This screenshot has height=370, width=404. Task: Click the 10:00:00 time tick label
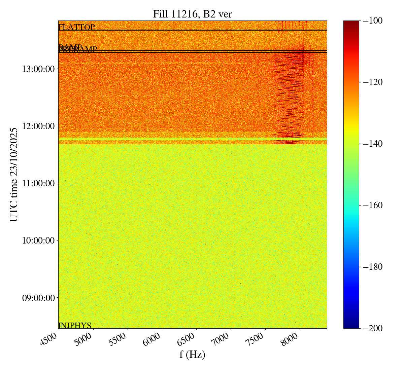[x=38, y=240]
